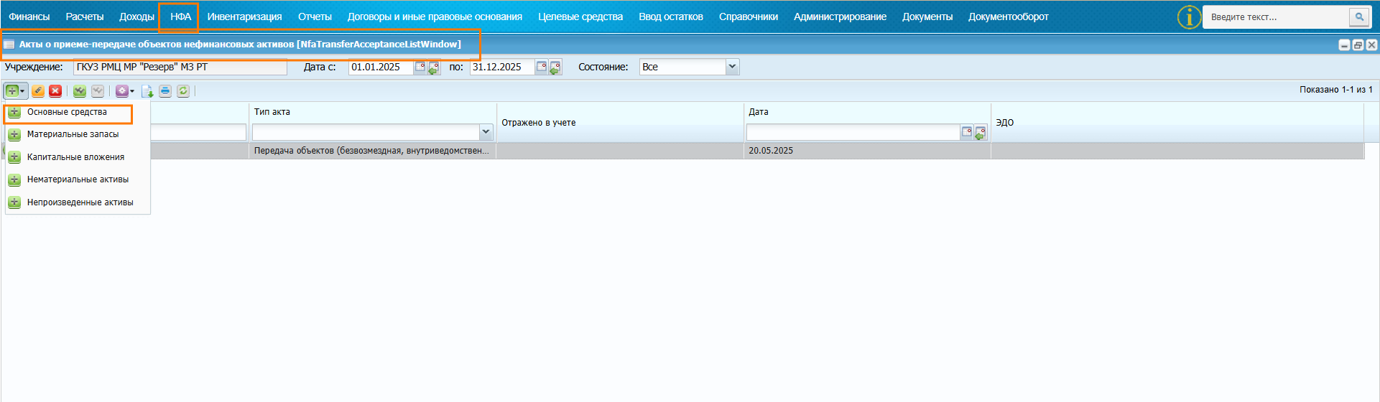
Task: Open the purple gear operations dropdown
Action: tap(125, 91)
